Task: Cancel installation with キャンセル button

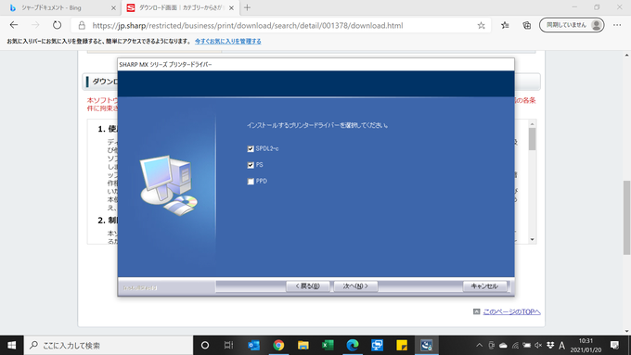Action: tap(484, 285)
